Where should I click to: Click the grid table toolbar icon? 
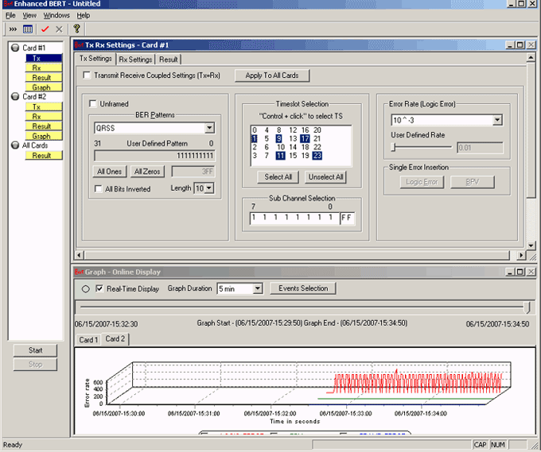tap(28, 29)
